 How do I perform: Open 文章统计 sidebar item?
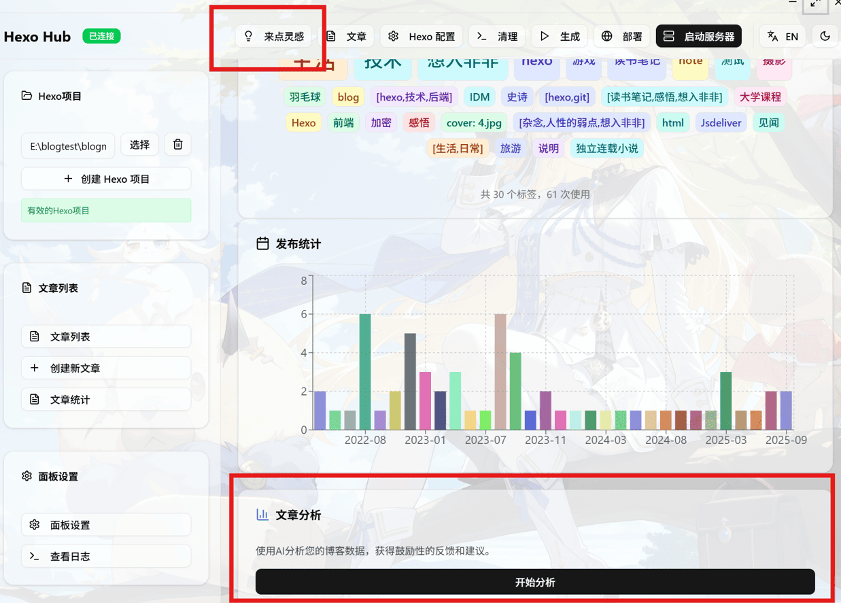tap(106, 399)
